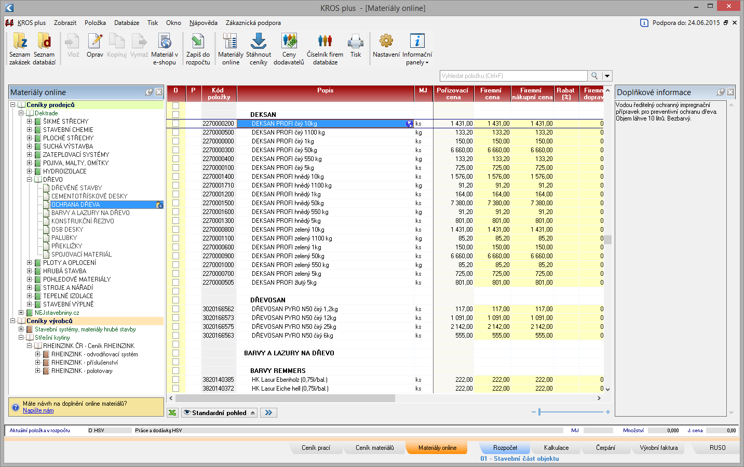The height and width of the screenshot is (467, 744).
Task: Click the Vyhledat položku search field
Action: pyautogui.click(x=513, y=76)
